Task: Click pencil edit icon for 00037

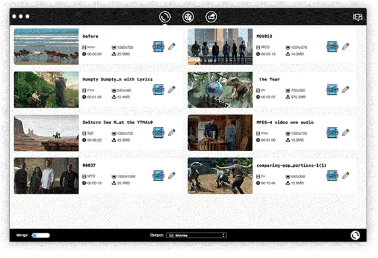Action: point(172,176)
